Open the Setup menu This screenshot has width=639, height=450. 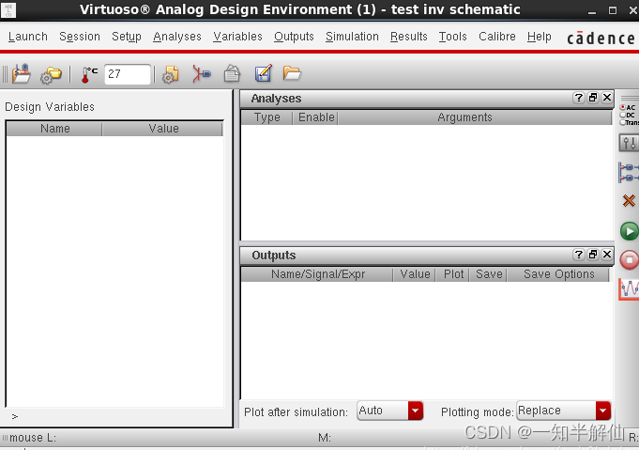click(x=127, y=37)
